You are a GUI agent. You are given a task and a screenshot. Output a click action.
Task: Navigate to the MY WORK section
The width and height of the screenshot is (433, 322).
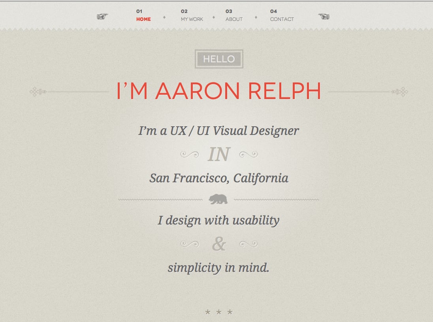[x=192, y=19]
